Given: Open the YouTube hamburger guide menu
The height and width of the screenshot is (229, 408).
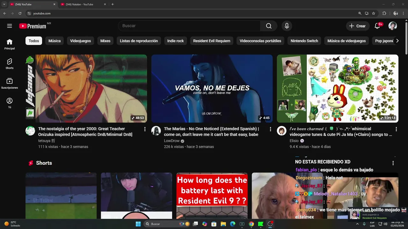Looking at the screenshot, I should (x=10, y=26).
